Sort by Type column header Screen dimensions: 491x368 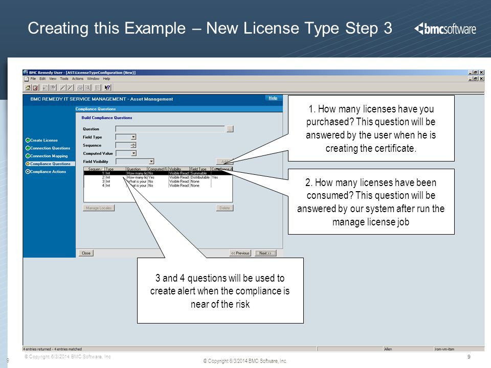[x=116, y=169]
